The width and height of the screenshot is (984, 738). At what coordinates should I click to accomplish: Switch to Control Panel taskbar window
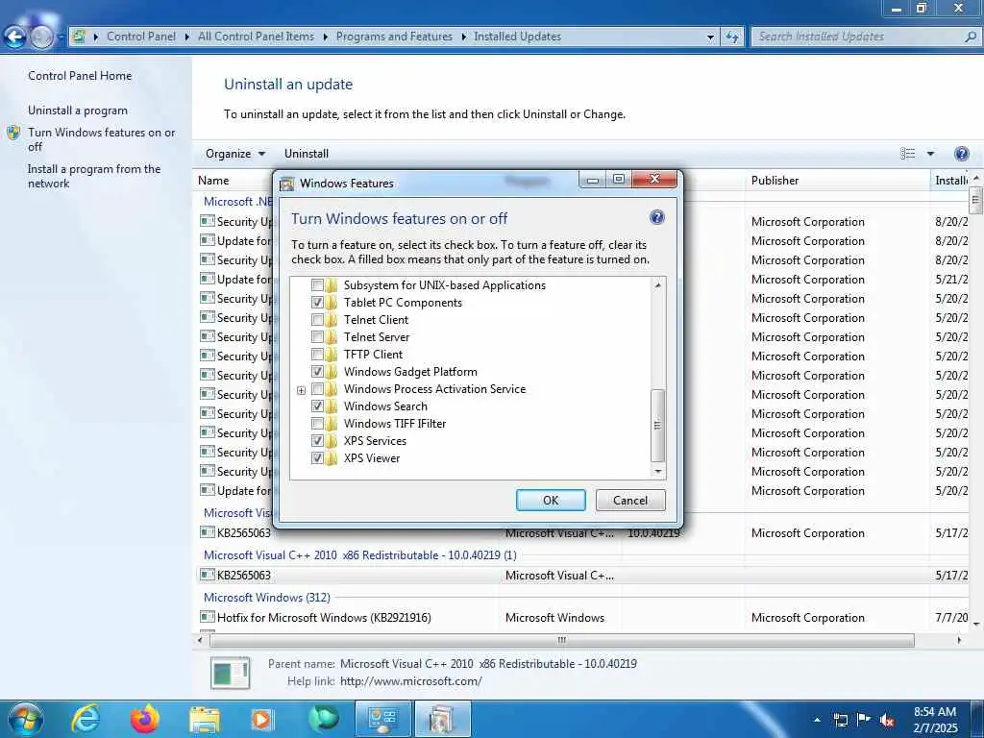coord(383,719)
